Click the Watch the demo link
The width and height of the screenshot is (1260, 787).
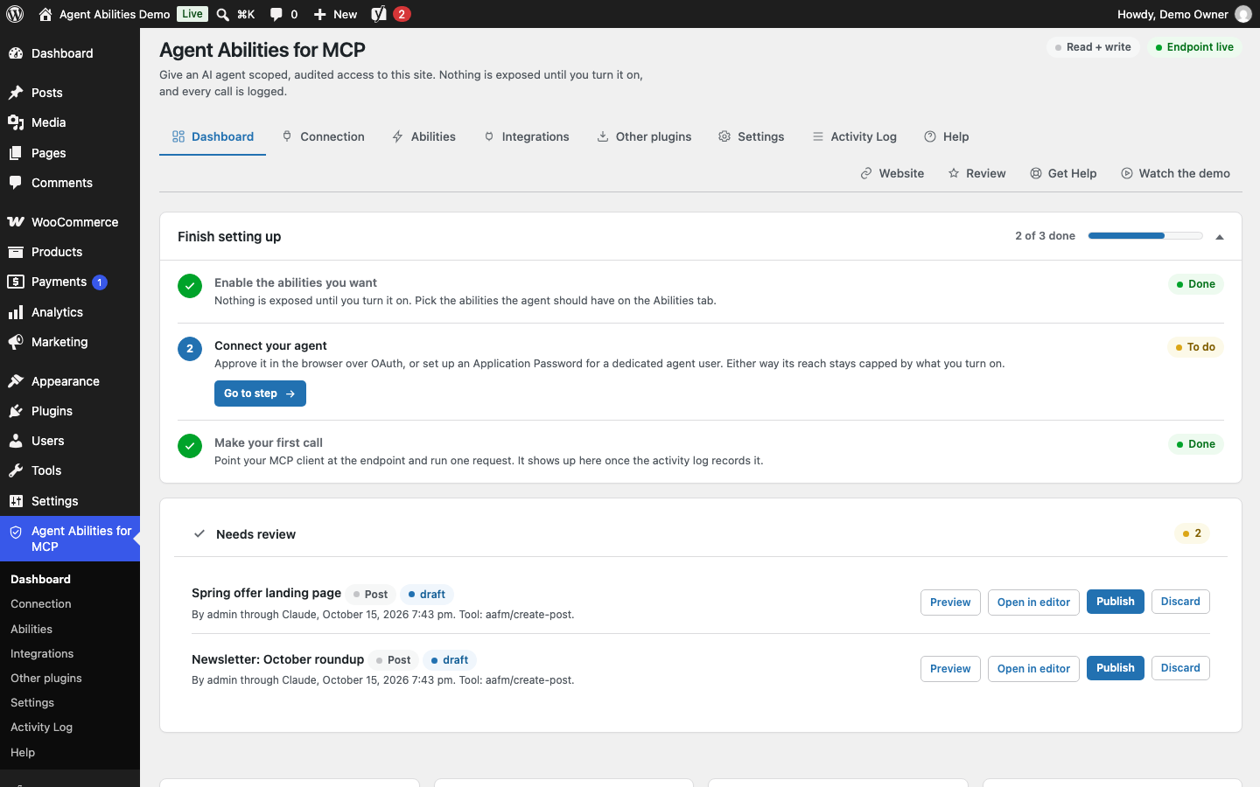click(x=1175, y=173)
